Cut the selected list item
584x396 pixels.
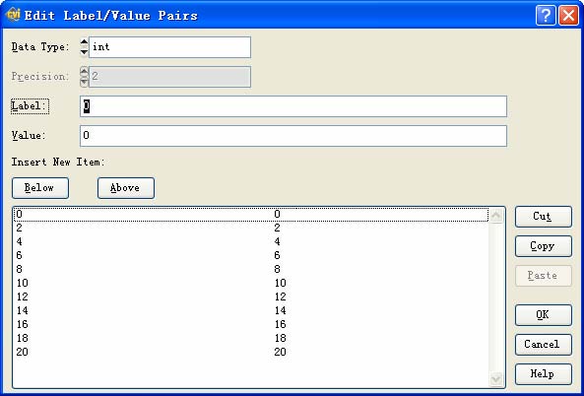pyautogui.click(x=544, y=217)
